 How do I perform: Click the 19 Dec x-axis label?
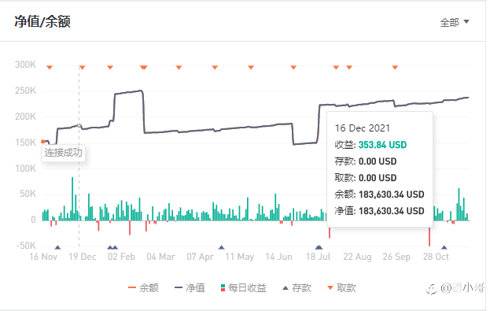[83, 257]
